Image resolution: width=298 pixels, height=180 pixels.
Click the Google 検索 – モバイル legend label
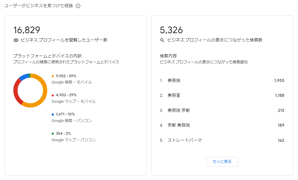tap(72, 82)
